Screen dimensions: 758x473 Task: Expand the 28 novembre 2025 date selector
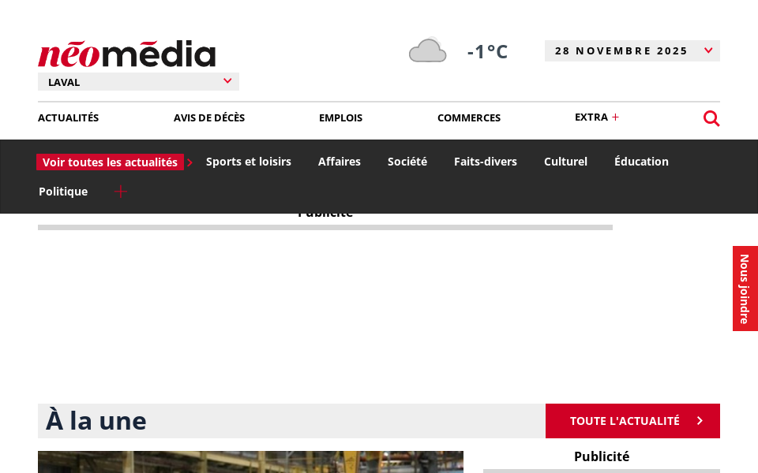(x=632, y=50)
